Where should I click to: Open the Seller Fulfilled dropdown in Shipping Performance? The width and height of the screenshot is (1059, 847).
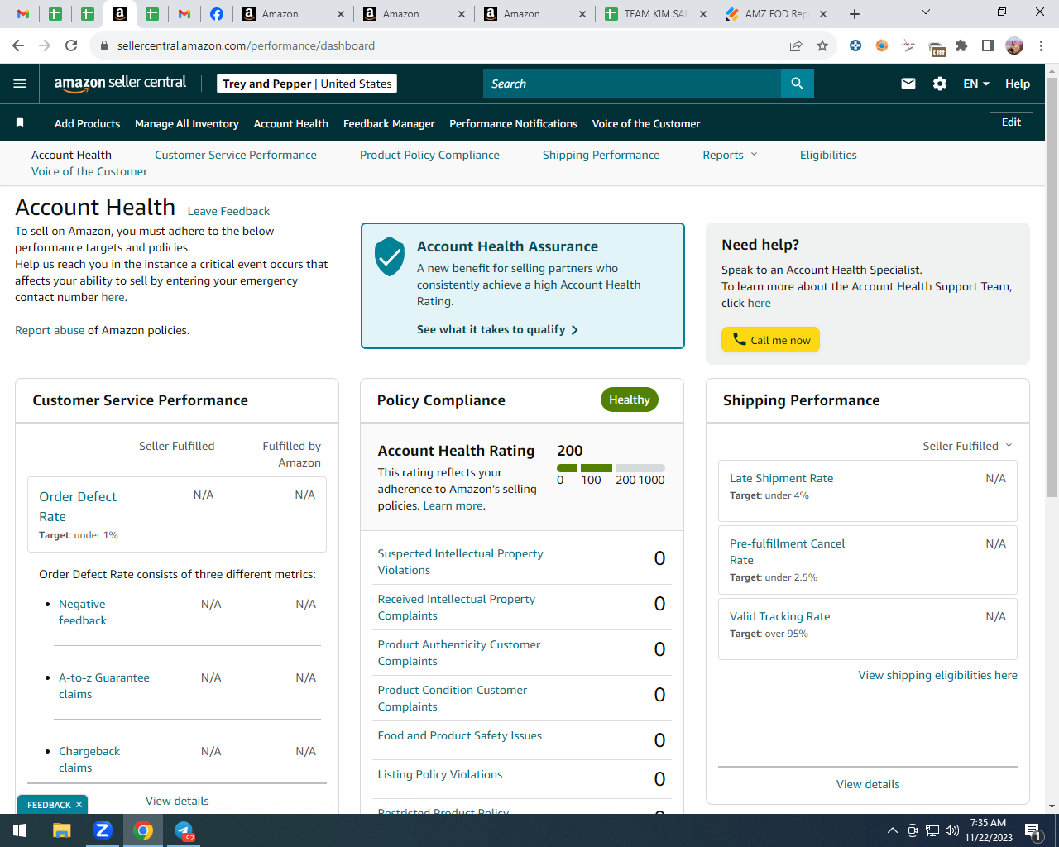pyautogui.click(x=967, y=446)
